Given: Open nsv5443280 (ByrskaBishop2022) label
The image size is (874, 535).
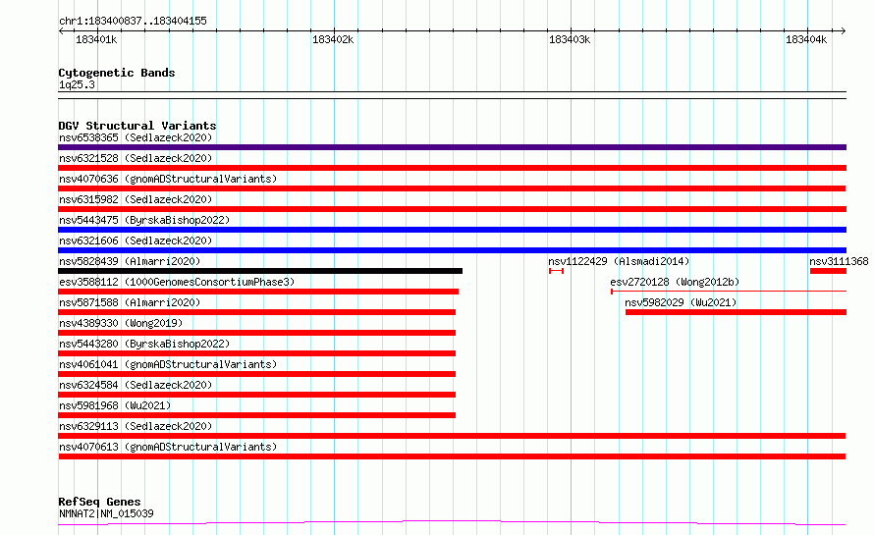Looking at the screenshot, I should click(144, 344).
